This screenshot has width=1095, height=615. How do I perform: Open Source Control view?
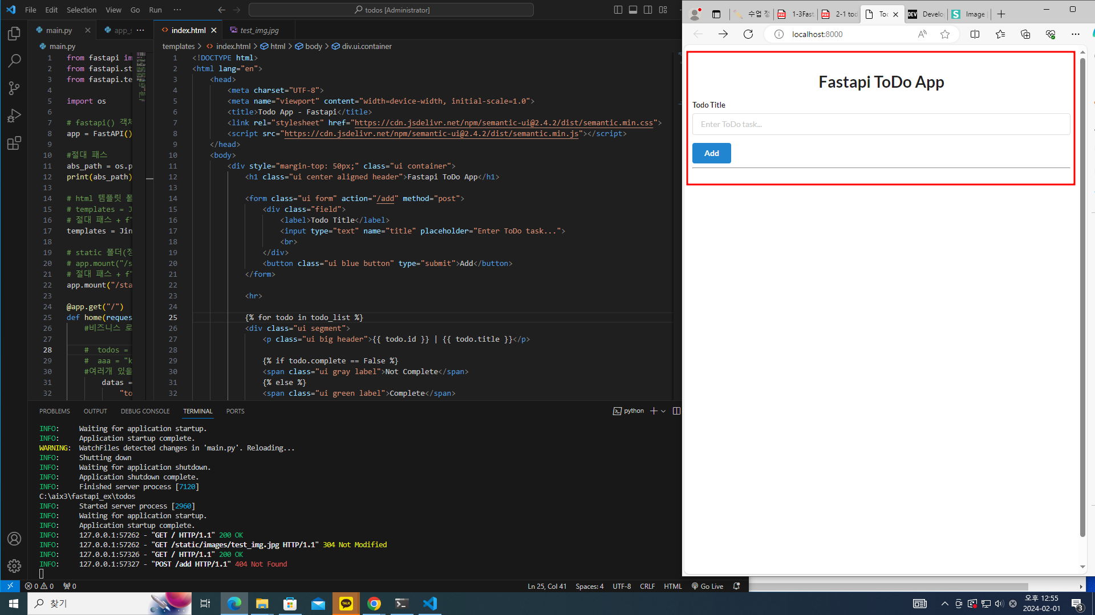(x=14, y=88)
